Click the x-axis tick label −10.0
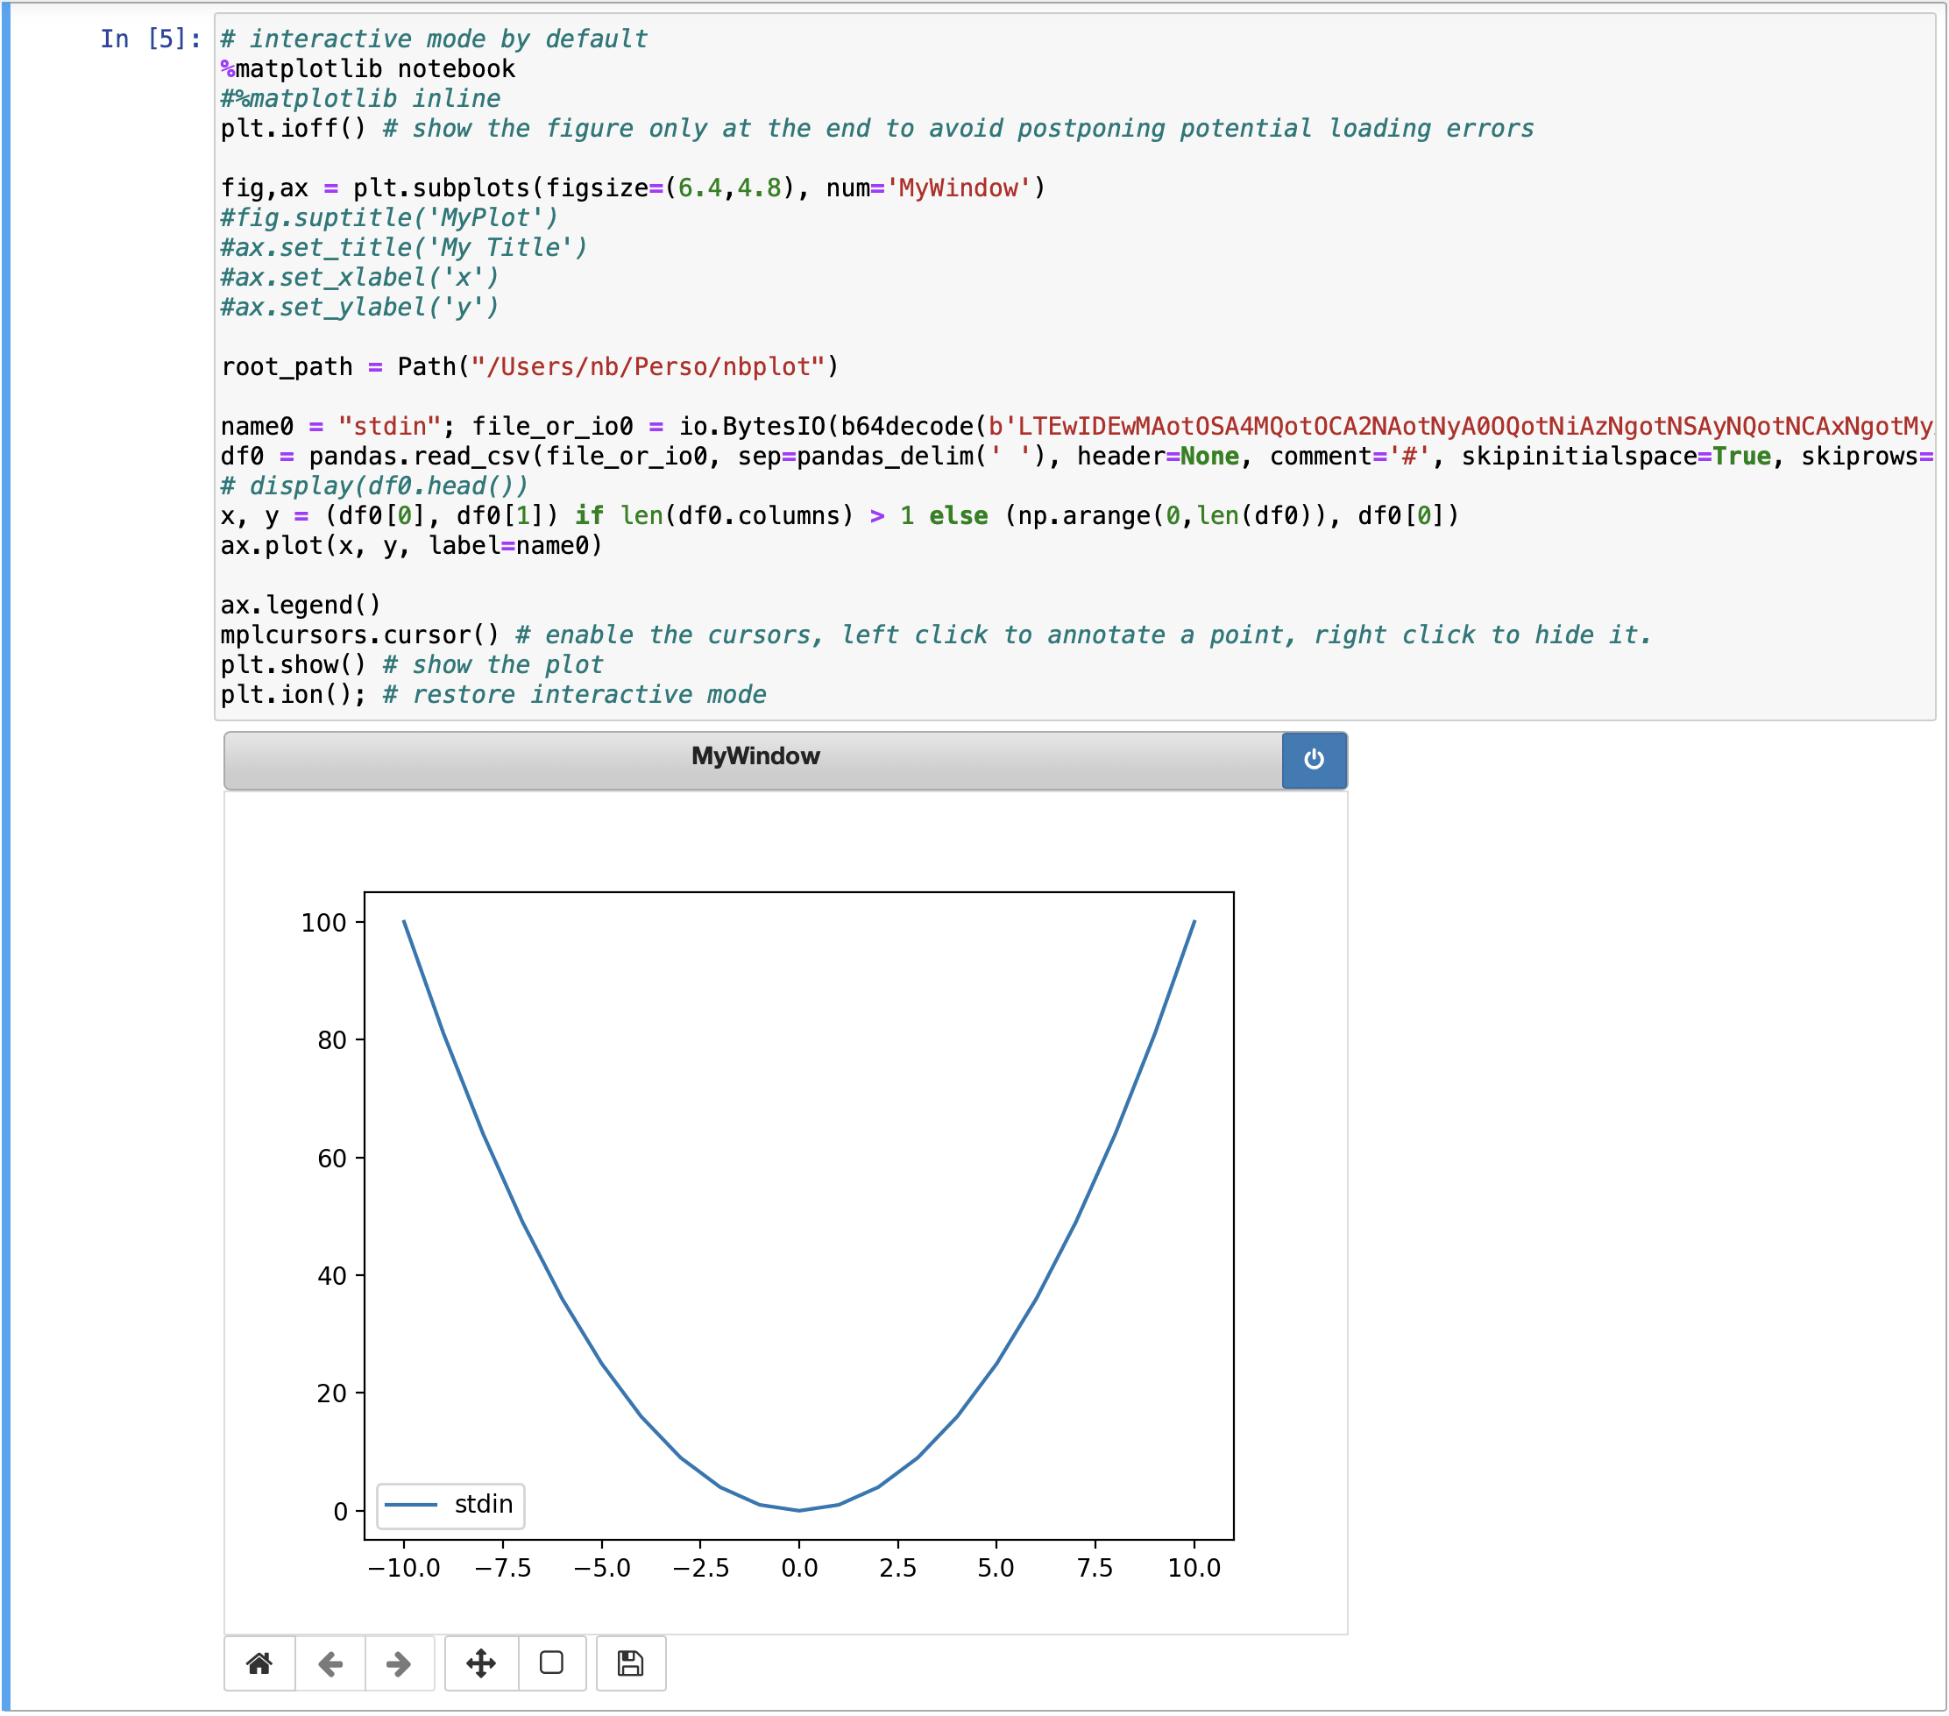This screenshot has height=1716, width=1949. (403, 1568)
